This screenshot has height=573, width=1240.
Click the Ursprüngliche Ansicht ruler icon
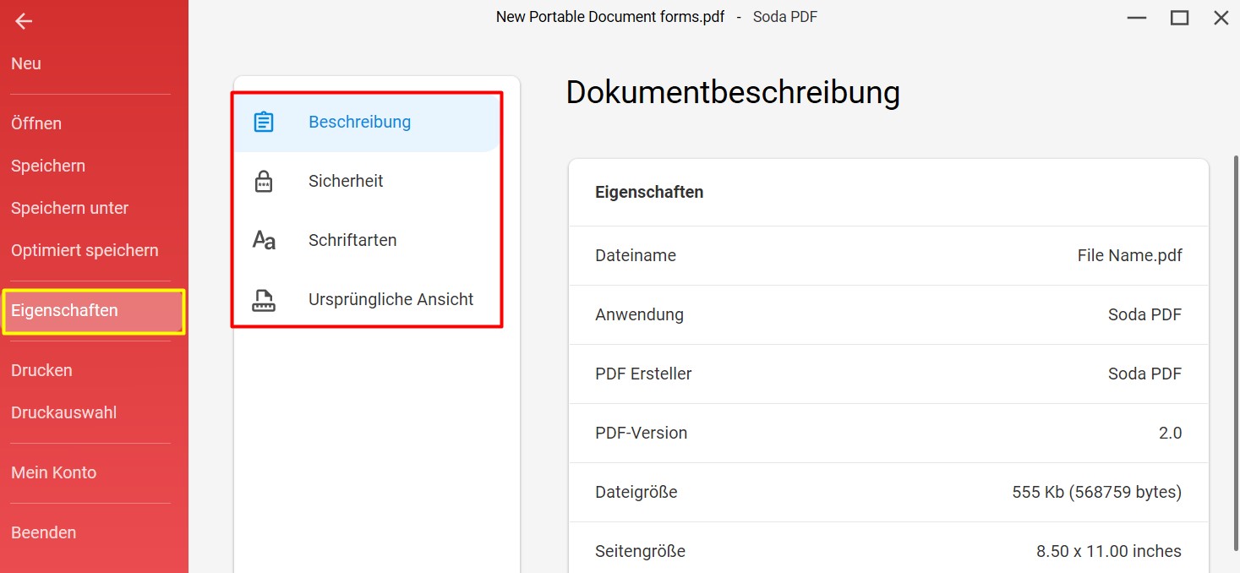pos(264,300)
